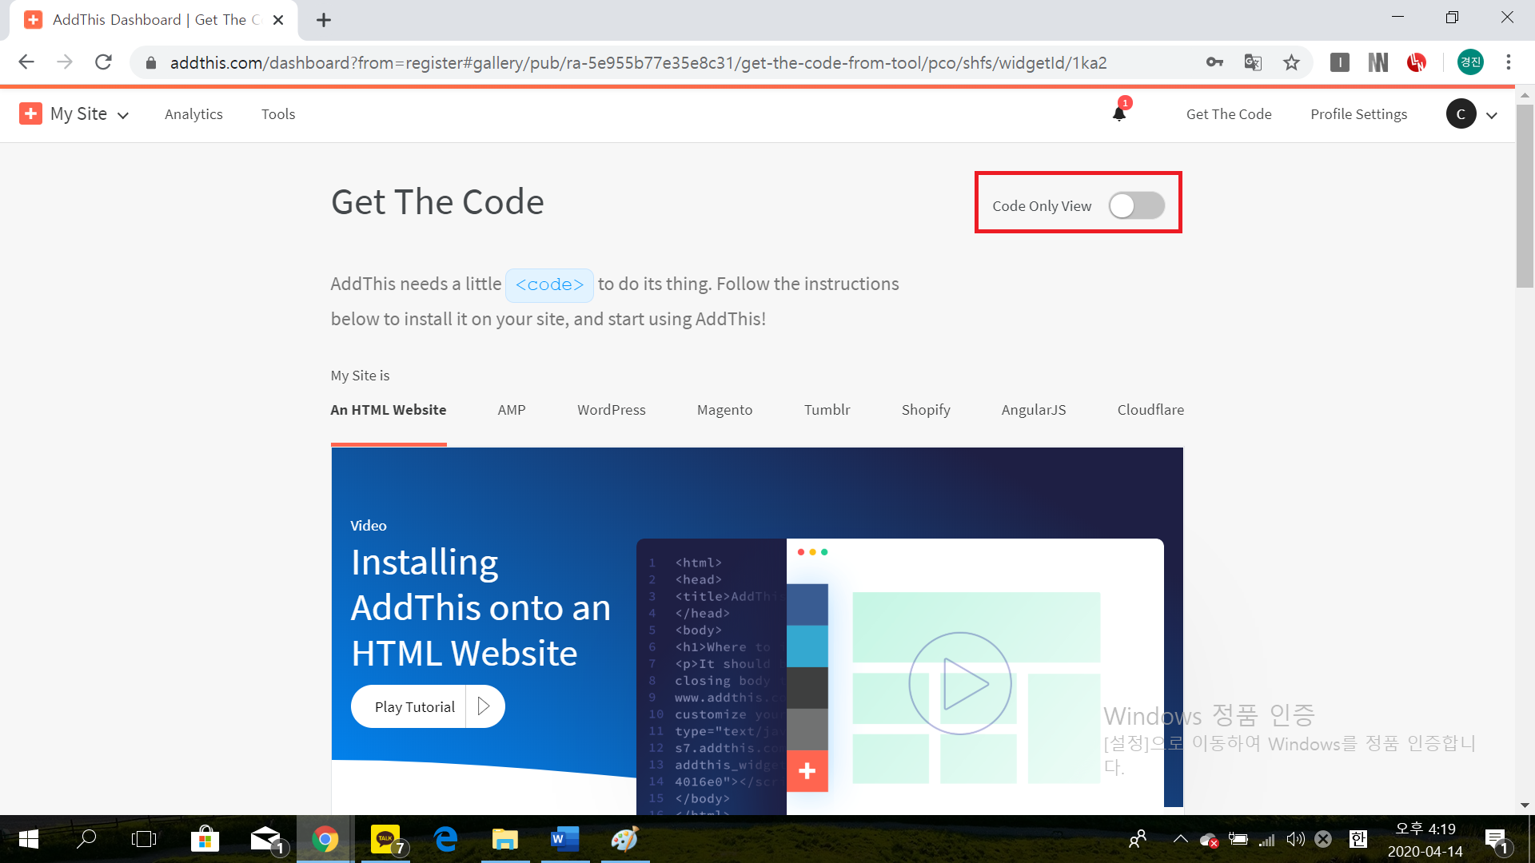The image size is (1535, 863).
Task: Click the large video play circle
Action: (960, 683)
